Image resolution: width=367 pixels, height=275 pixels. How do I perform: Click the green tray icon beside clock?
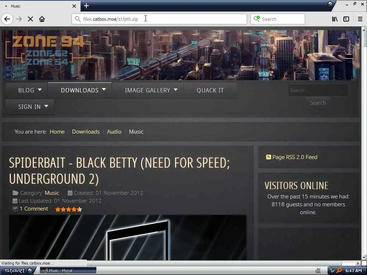point(332,271)
